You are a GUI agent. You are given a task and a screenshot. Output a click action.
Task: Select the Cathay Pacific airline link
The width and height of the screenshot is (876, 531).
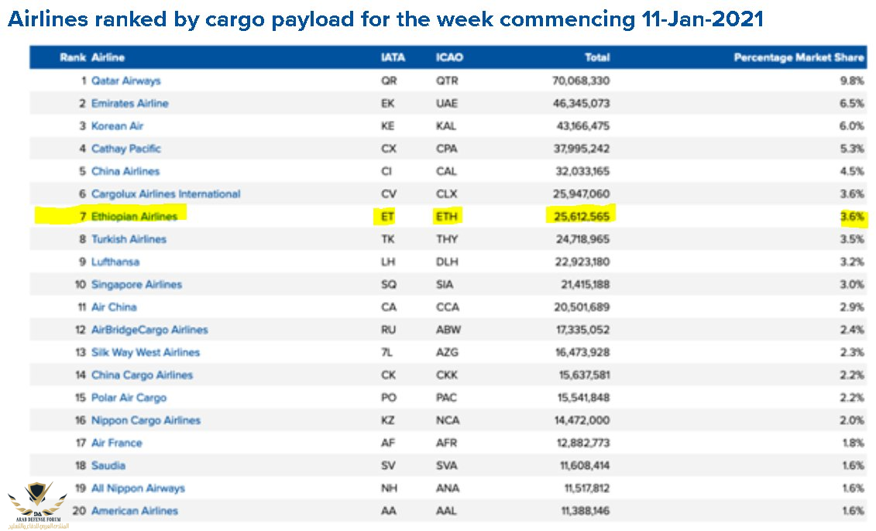point(125,149)
